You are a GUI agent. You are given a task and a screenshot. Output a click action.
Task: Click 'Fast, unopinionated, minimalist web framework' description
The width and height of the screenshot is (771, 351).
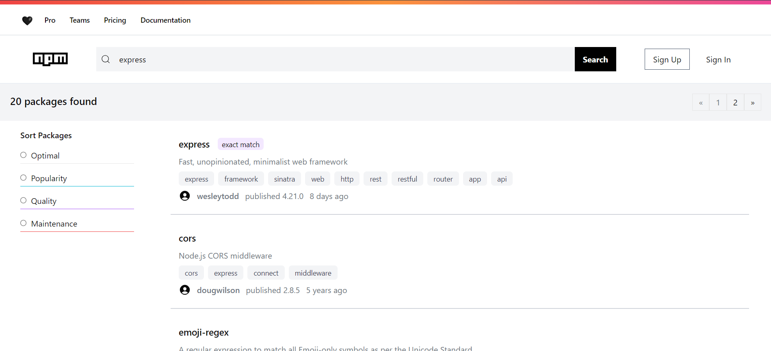[x=263, y=162]
